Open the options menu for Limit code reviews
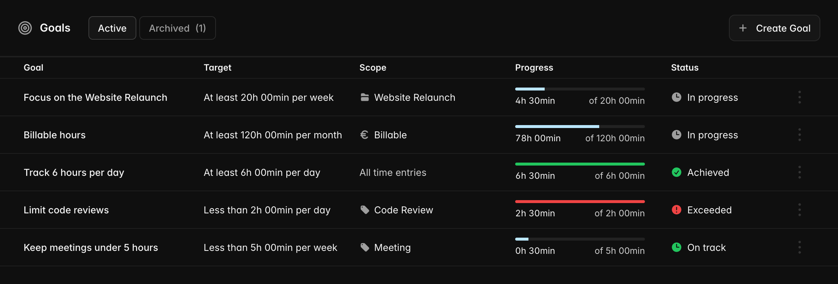Viewport: 838px width, 284px height. [x=800, y=210]
